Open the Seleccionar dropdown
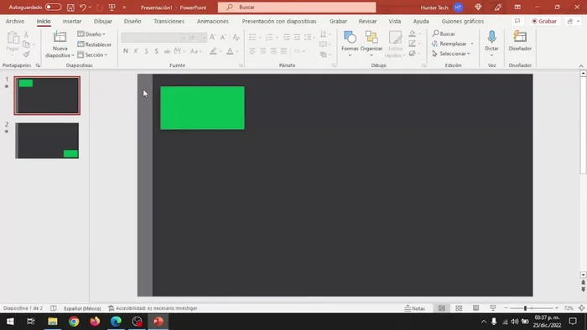Viewport: 587px width, 330px height. point(451,54)
